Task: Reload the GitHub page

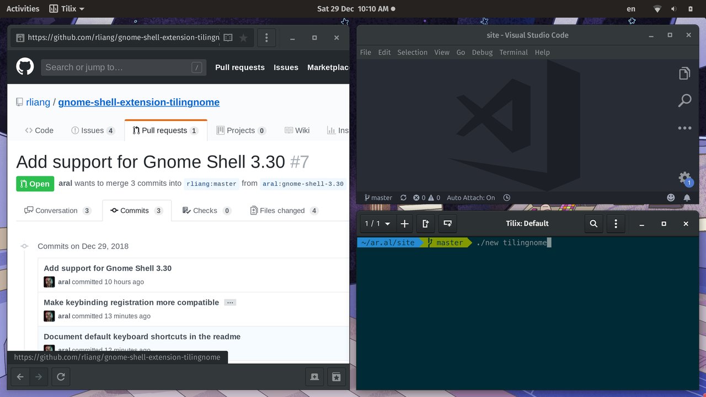Action: click(x=61, y=377)
